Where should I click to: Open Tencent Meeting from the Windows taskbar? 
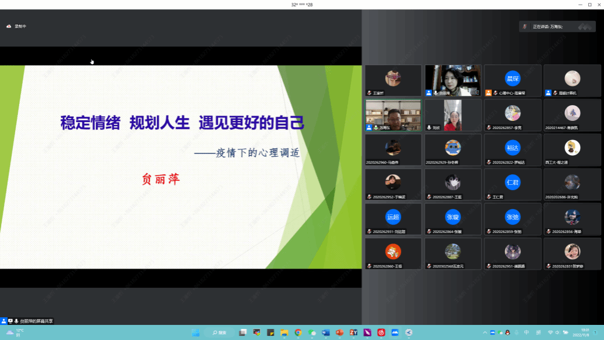point(395,332)
